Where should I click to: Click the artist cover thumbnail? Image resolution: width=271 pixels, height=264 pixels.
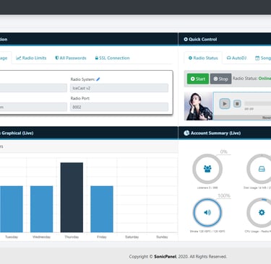pos(199,106)
